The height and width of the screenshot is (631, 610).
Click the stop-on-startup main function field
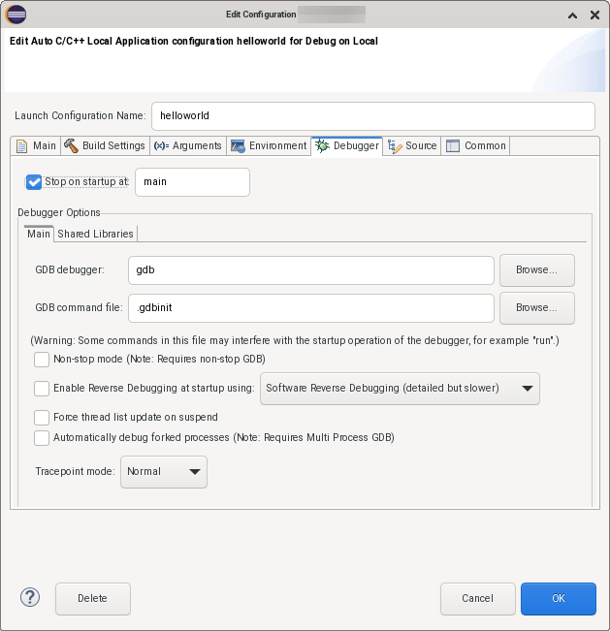point(192,182)
